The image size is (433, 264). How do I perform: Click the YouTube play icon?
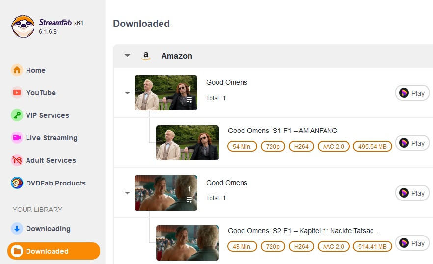17,93
